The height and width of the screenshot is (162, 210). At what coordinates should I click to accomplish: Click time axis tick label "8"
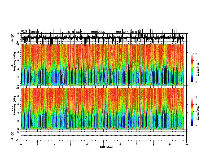click(153, 145)
